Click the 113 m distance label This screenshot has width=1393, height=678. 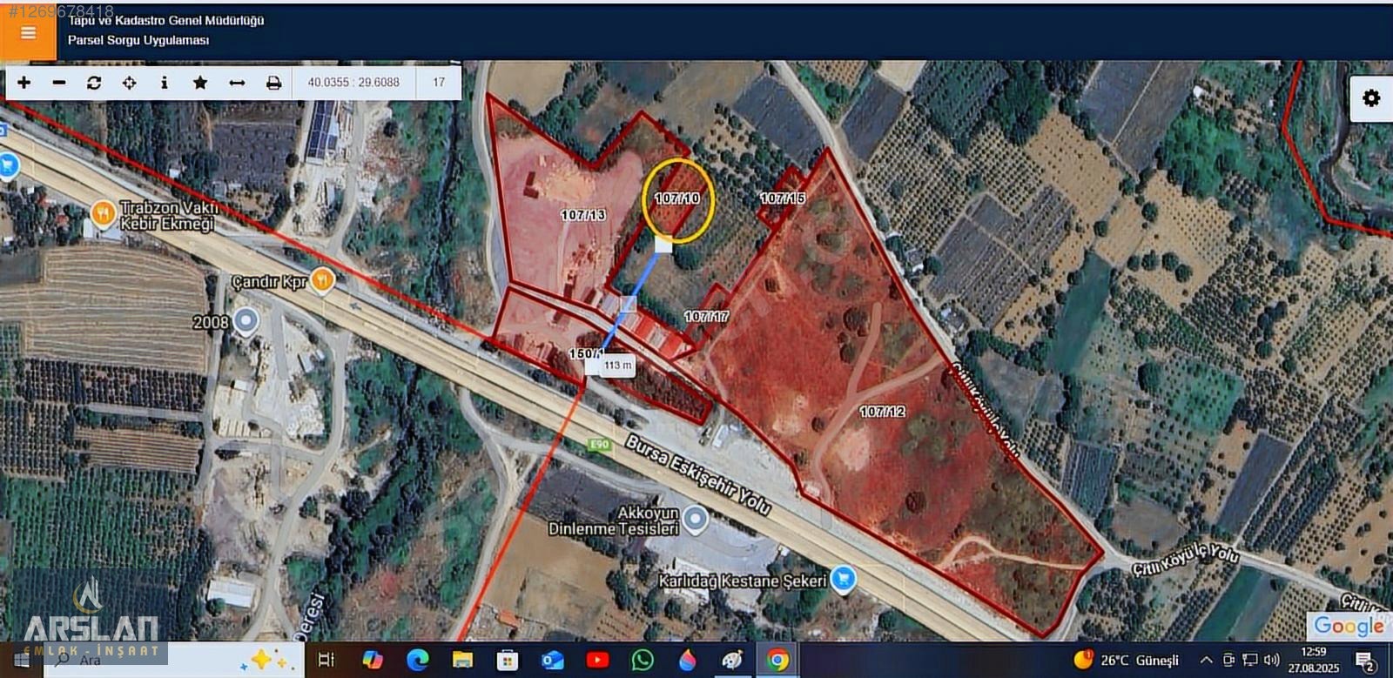(x=618, y=366)
